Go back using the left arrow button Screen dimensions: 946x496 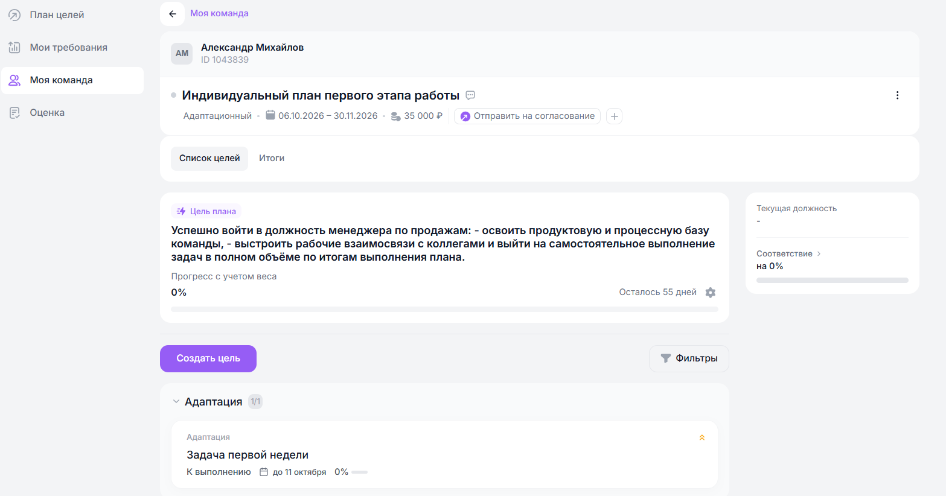(x=173, y=14)
